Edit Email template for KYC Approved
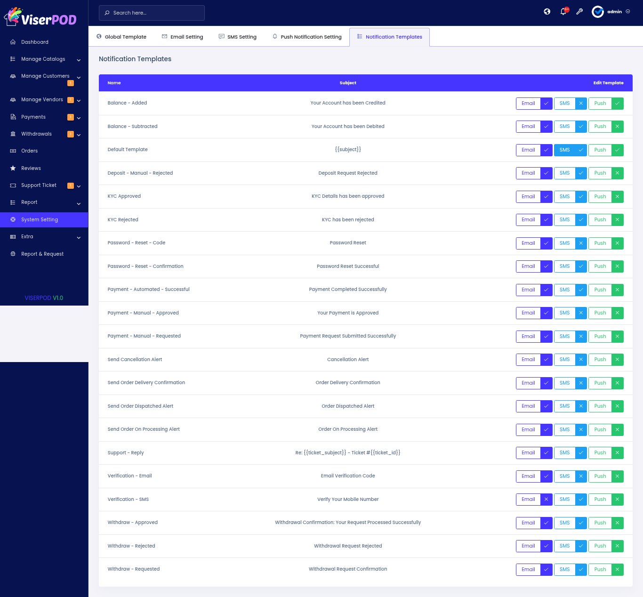Screen dimensions: 643x597 pyautogui.click(x=528, y=196)
